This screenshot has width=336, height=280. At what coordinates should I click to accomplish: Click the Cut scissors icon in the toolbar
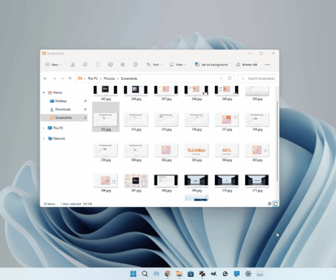(72, 64)
